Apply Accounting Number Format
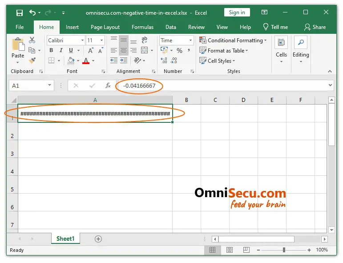Screen dimensions: 343x263 (x=164, y=50)
